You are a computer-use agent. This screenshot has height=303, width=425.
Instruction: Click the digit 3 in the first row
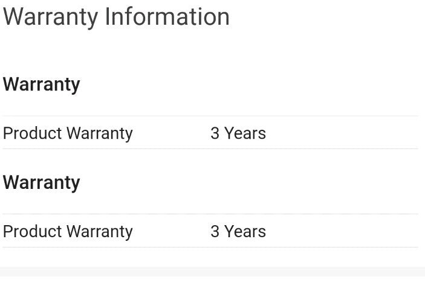pyautogui.click(x=215, y=133)
